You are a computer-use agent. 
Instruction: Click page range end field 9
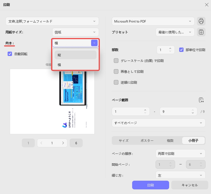coord(178,111)
